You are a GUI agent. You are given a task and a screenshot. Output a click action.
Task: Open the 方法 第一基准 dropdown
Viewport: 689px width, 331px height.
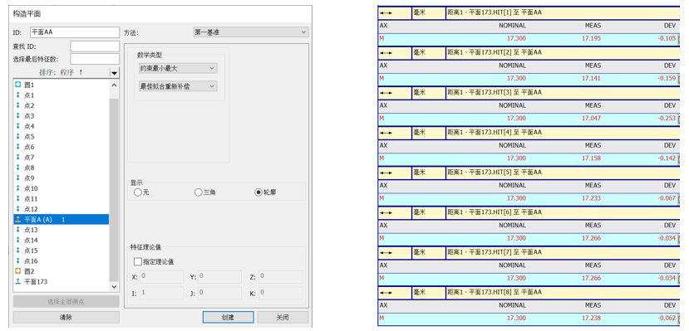pos(251,32)
